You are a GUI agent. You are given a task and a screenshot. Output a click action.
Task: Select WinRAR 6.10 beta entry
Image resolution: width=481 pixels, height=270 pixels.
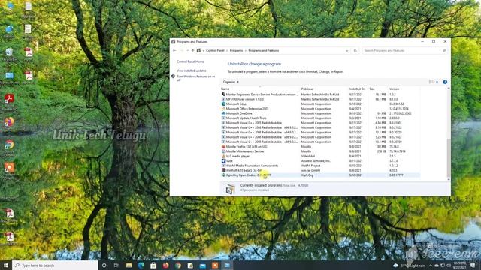click(x=320, y=170)
